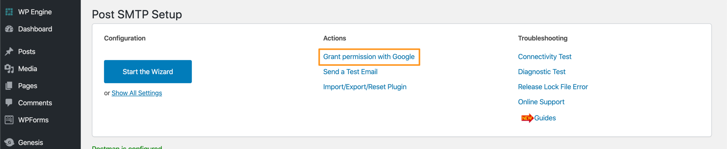727x149 pixels.
Task: Launch the Diagnostic Test link
Action: 542,72
